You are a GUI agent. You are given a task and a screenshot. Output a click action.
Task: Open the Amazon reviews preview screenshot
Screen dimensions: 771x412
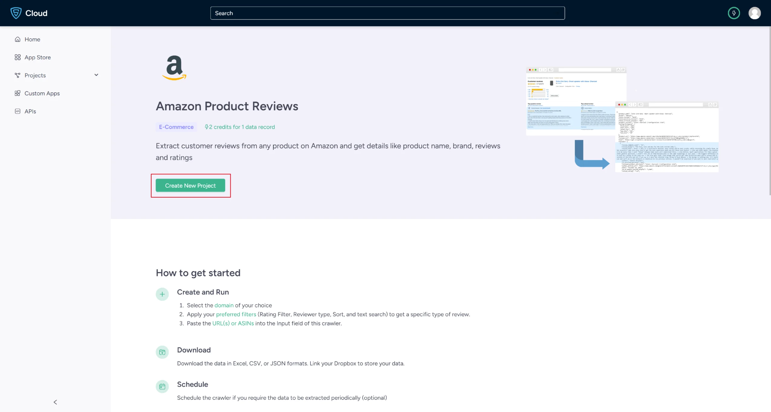pyautogui.click(x=622, y=120)
